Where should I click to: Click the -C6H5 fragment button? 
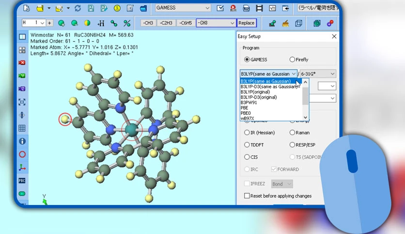186,23
